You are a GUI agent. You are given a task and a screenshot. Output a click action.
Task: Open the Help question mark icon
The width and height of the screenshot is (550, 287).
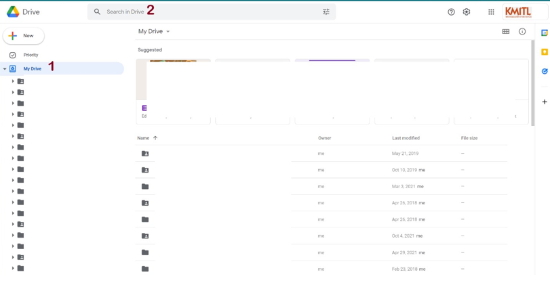click(451, 12)
